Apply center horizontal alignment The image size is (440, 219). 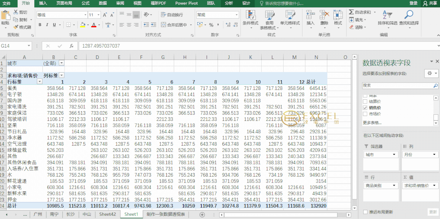point(129,24)
